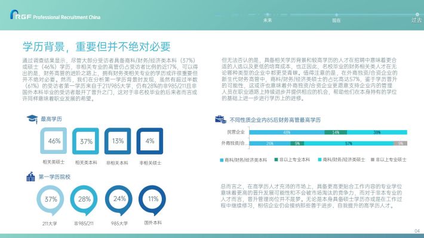Click the grey 非以上专业硕士 legend swatch
Viewport: 424px width, 238px height.
(x=373, y=160)
